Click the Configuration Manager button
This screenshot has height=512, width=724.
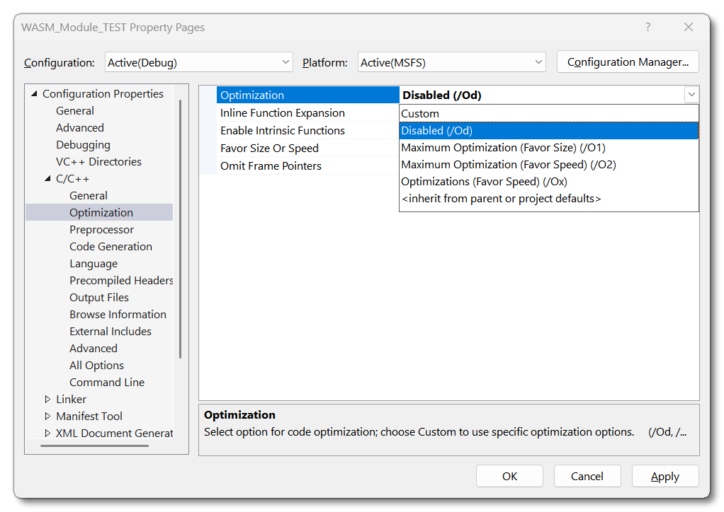(x=628, y=62)
